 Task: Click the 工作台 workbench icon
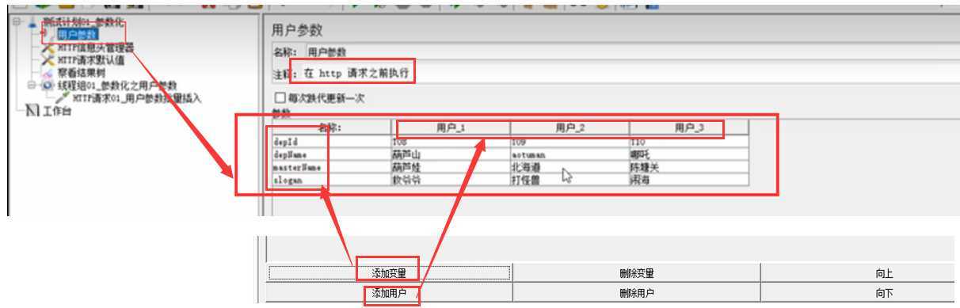click(x=33, y=111)
